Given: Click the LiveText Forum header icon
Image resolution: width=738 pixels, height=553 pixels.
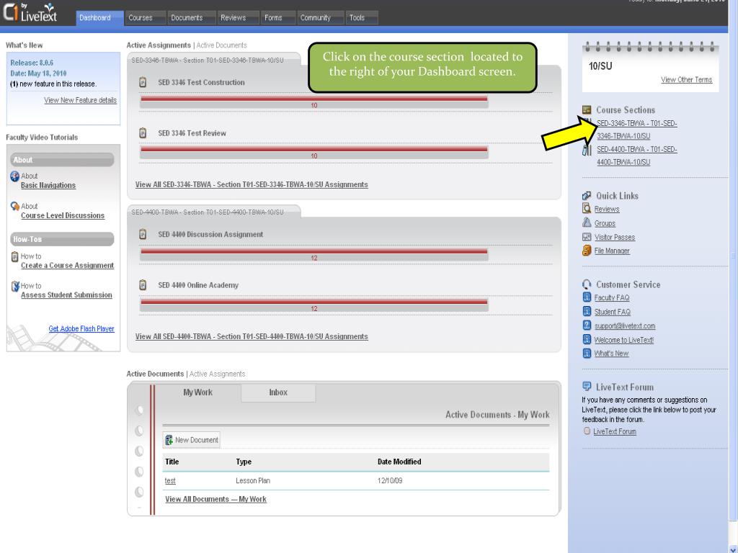Looking at the screenshot, I should point(587,386).
